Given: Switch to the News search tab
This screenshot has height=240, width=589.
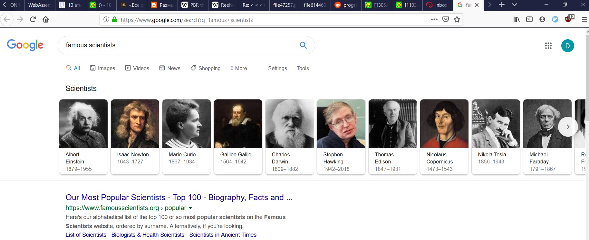Looking at the screenshot, I should [x=170, y=68].
